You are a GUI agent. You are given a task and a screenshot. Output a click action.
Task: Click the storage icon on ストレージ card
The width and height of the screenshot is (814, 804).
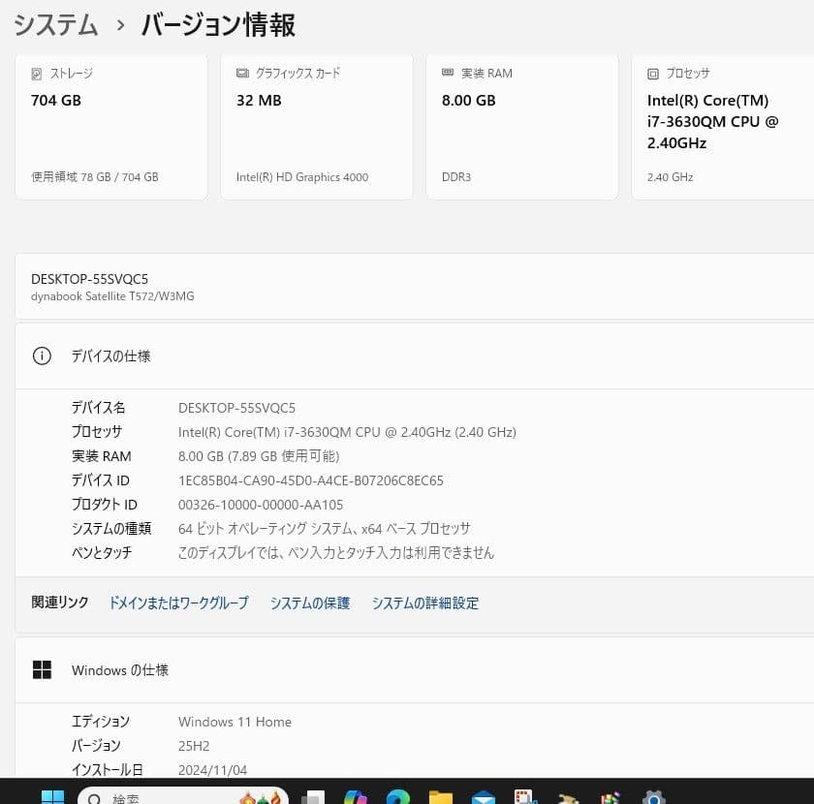(37, 74)
